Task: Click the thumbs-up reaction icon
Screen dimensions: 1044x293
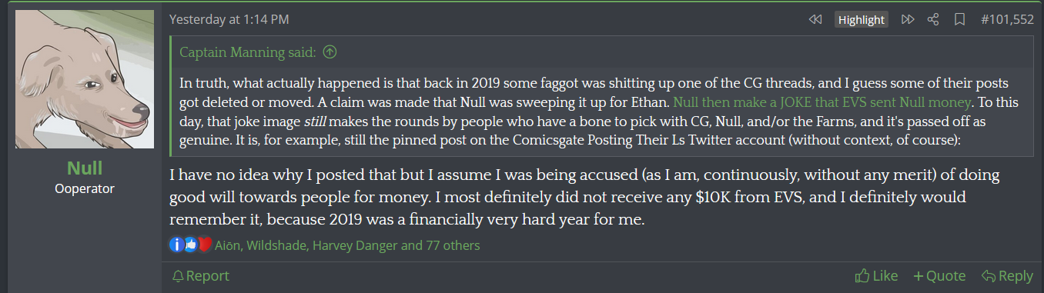Action: (x=190, y=245)
